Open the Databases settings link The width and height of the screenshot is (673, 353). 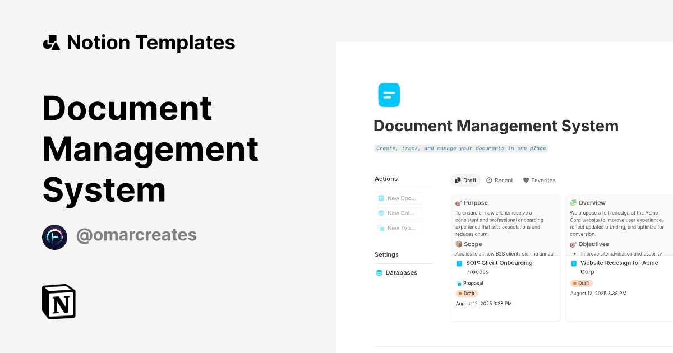tap(401, 273)
